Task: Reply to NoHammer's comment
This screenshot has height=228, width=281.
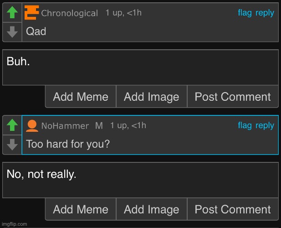Action: (265, 125)
